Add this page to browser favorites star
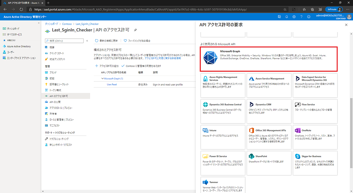353x193 pixels. 285,9
